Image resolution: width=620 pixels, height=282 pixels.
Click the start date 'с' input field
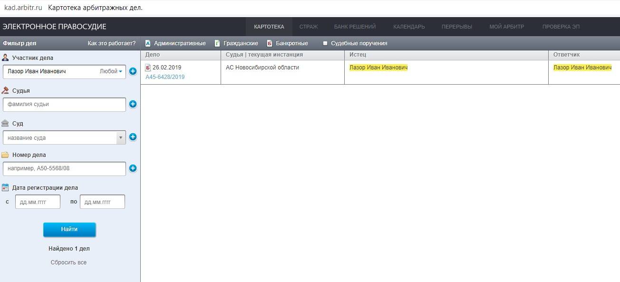coord(38,202)
